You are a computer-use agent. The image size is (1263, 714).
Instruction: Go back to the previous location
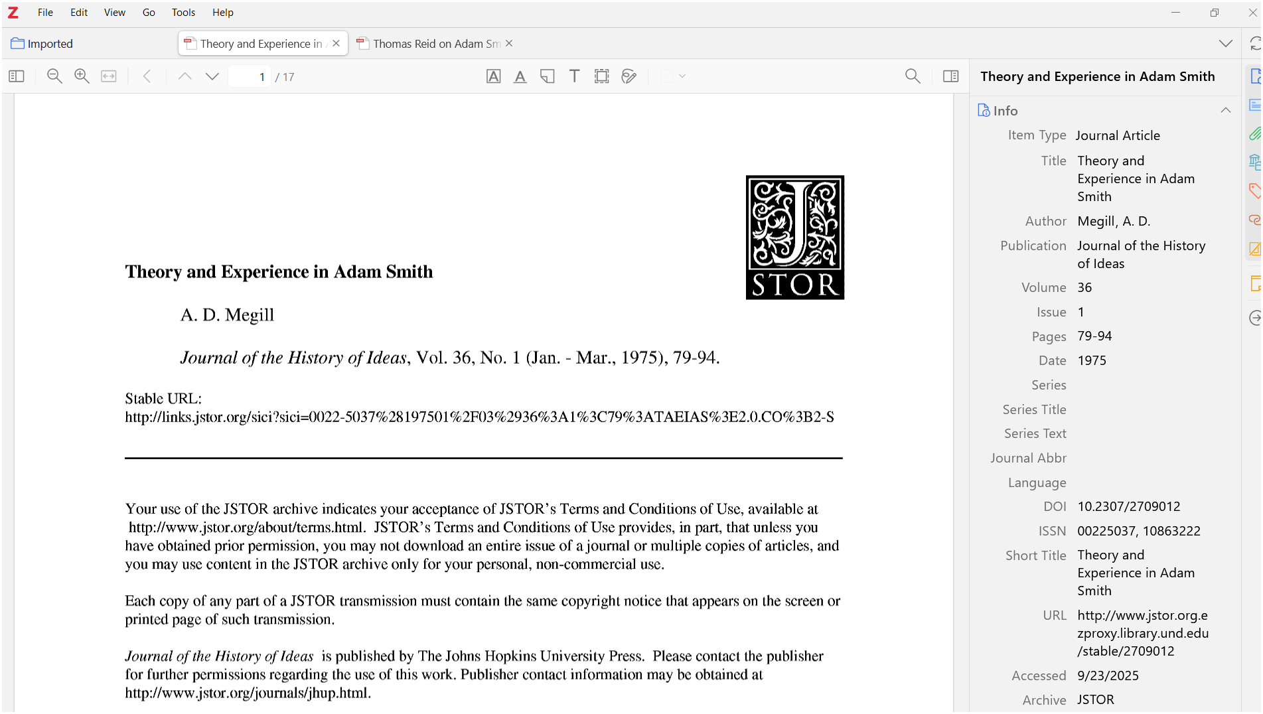(147, 76)
